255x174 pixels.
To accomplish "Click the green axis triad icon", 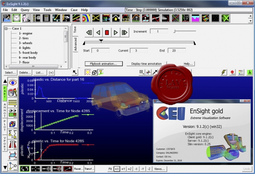I will pyautogui.click(x=249, y=72).
